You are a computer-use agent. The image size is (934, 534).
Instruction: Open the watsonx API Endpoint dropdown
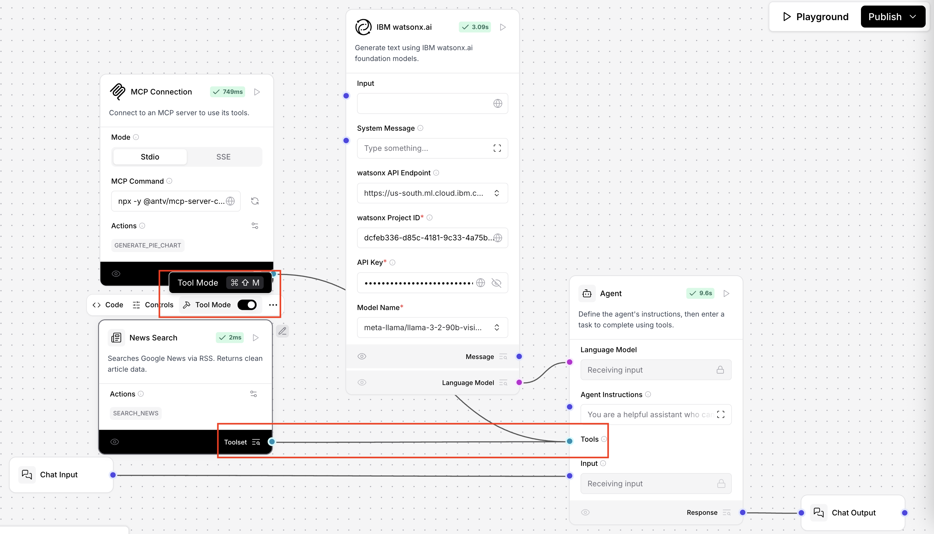point(432,193)
